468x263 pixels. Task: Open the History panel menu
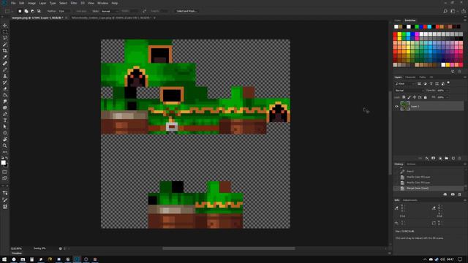[x=465, y=164]
